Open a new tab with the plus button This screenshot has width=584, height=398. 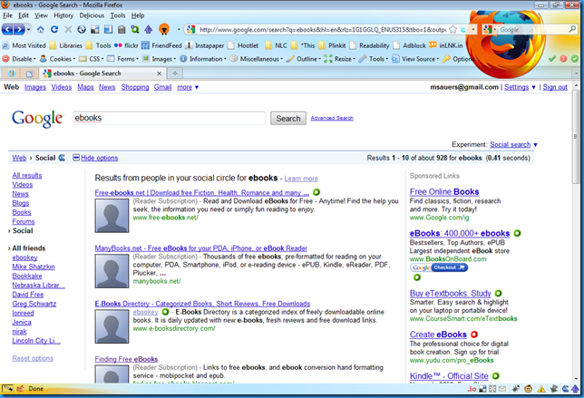(x=175, y=73)
